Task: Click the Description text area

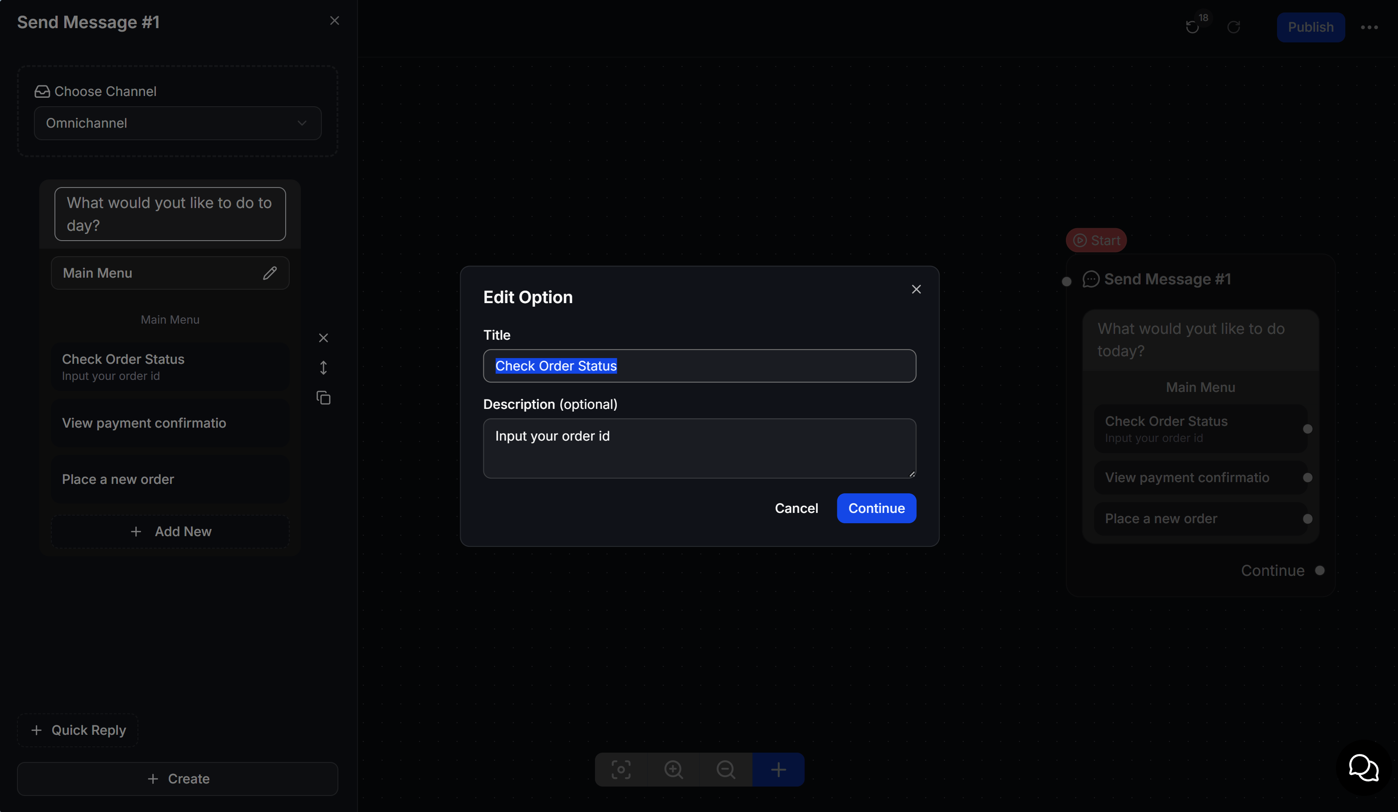Action: click(x=699, y=448)
